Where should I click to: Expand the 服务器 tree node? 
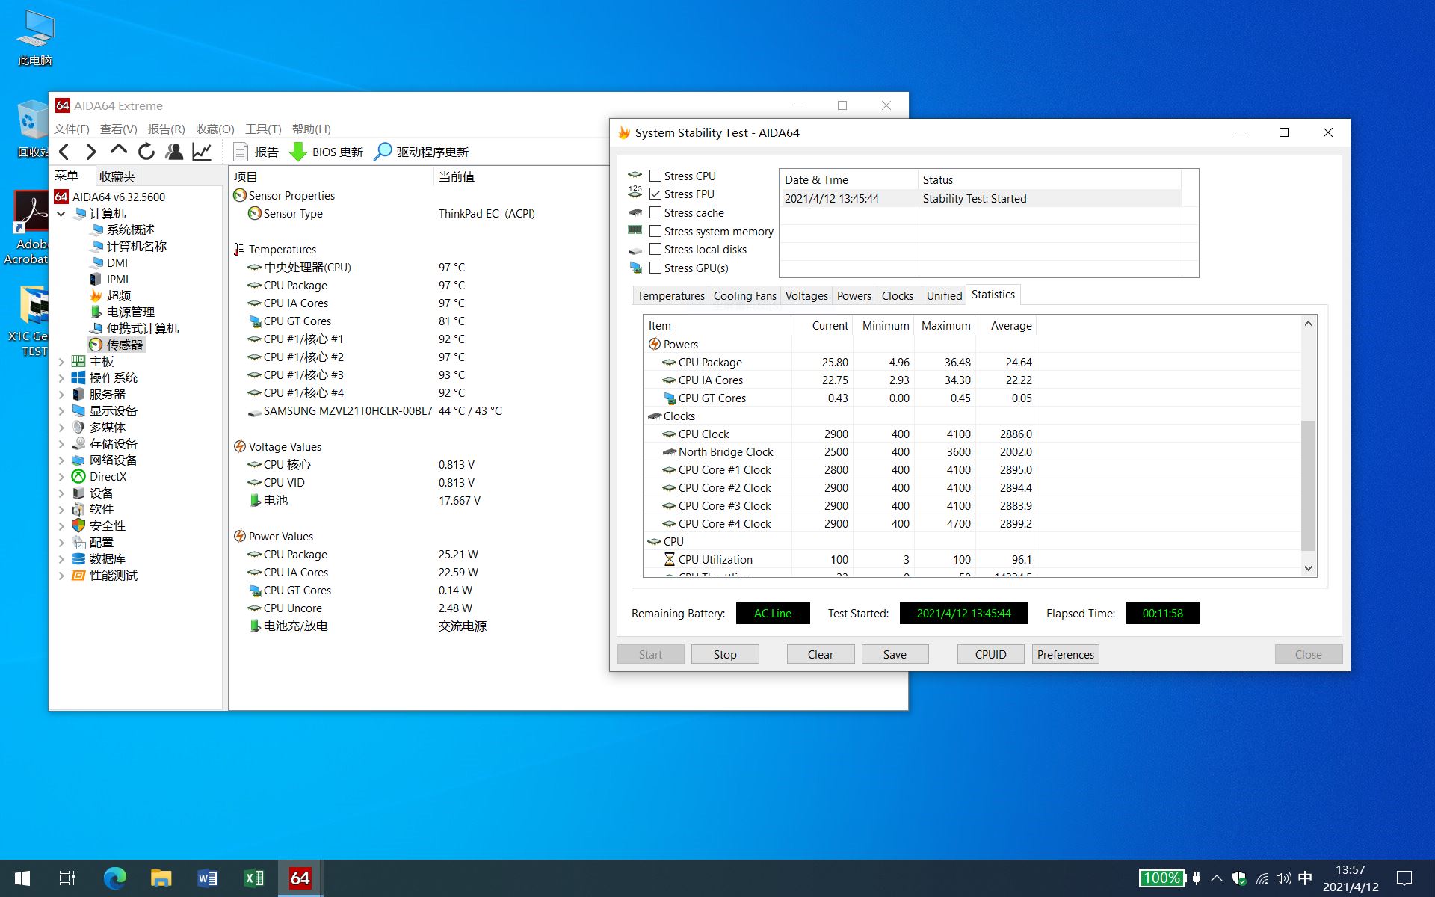tap(61, 395)
